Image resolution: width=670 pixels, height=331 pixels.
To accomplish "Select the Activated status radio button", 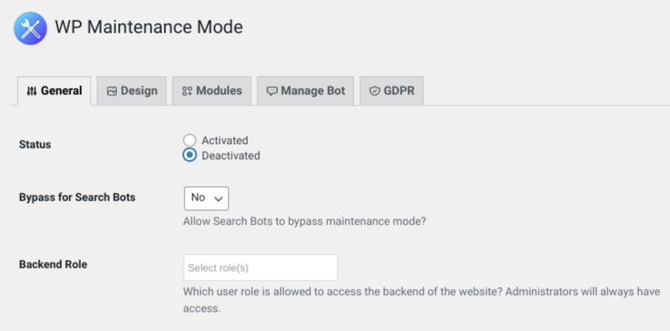I will pyautogui.click(x=190, y=141).
